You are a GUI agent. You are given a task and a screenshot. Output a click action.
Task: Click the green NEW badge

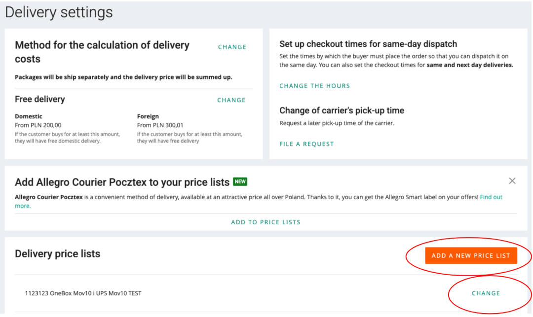[x=240, y=182]
